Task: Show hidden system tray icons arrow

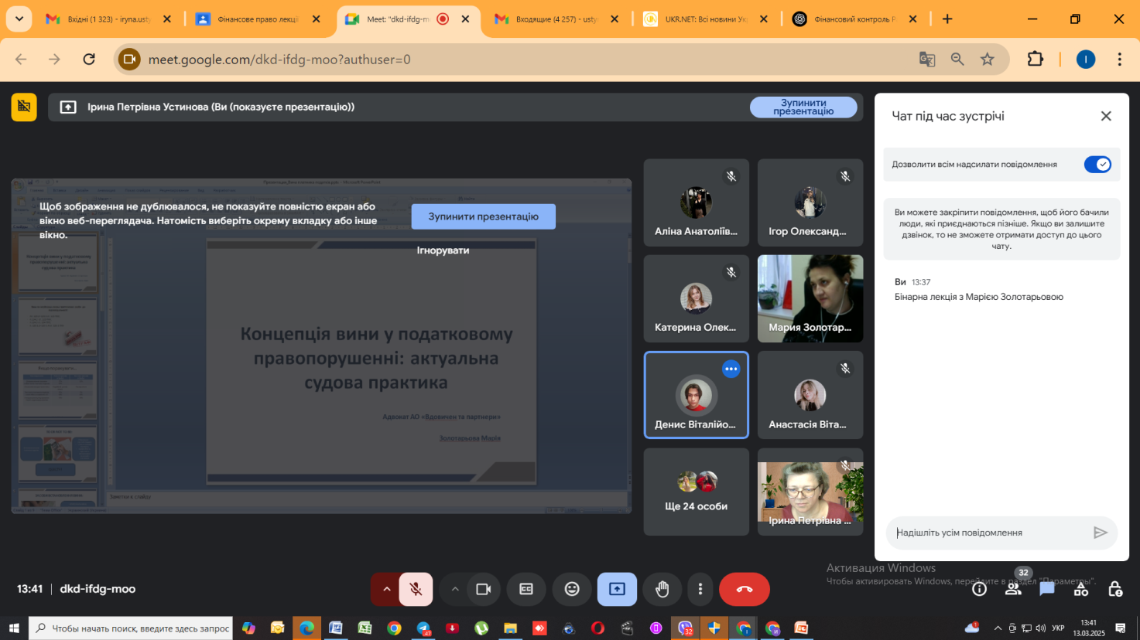Action: 998,628
